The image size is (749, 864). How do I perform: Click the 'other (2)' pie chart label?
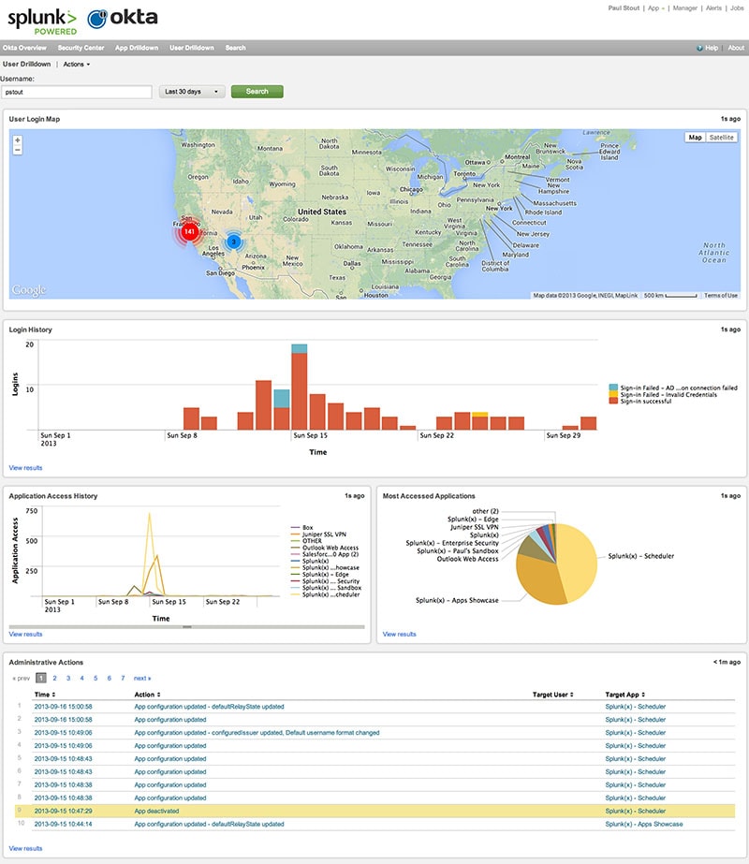[x=485, y=511]
